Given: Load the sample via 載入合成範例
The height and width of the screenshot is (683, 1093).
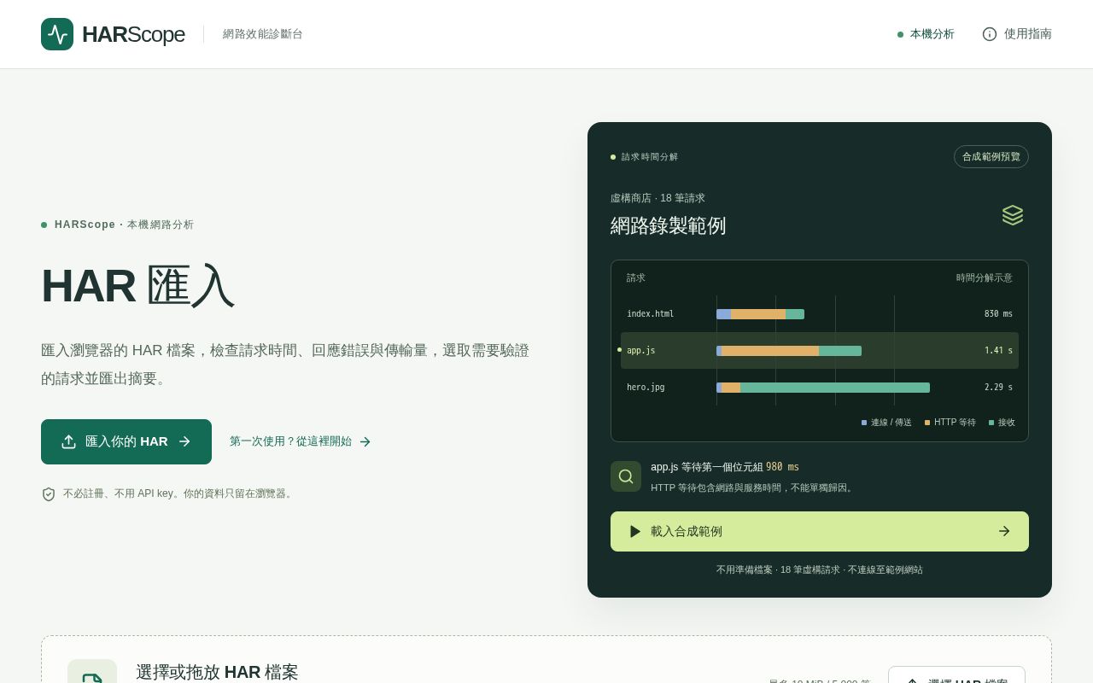Looking at the screenshot, I should [x=820, y=531].
